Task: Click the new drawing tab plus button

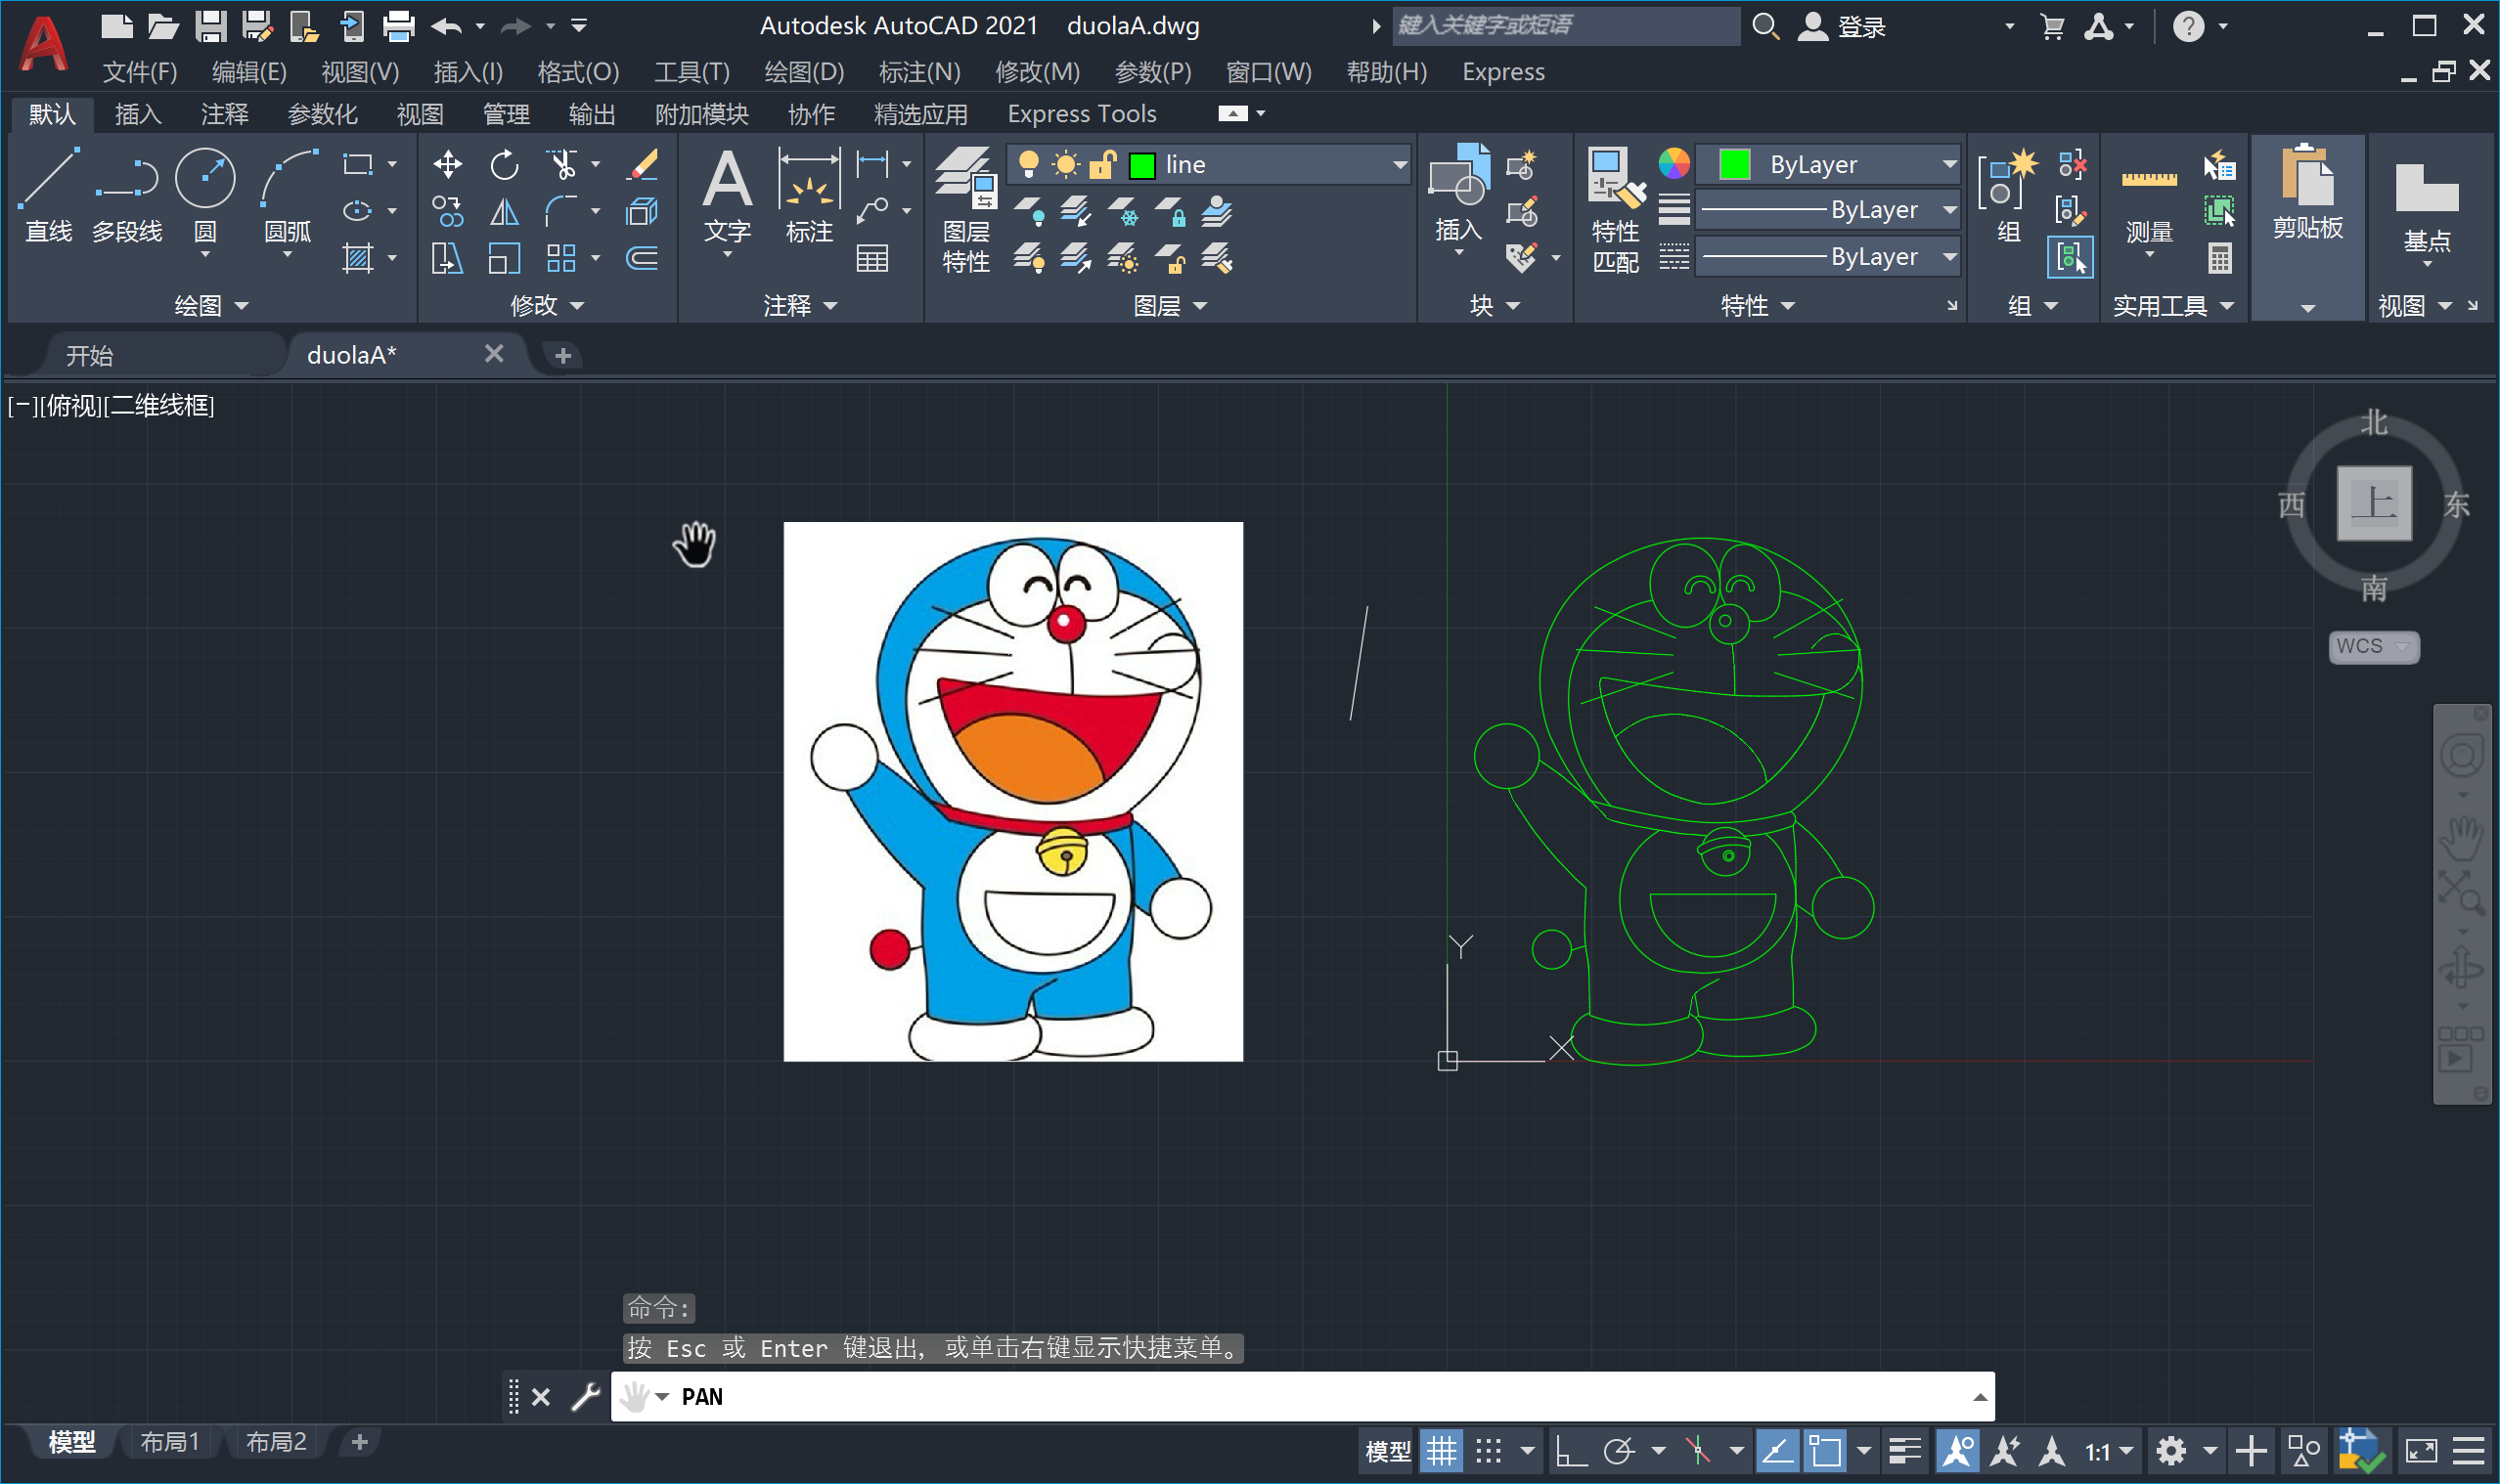Action: (x=562, y=355)
